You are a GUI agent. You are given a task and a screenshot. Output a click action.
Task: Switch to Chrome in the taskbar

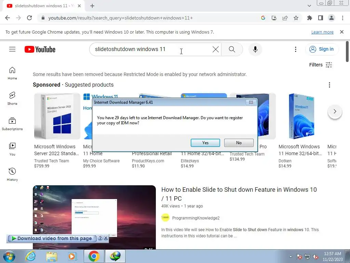point(94,256)
